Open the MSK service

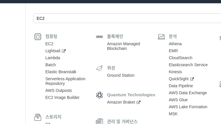[173, 114]
